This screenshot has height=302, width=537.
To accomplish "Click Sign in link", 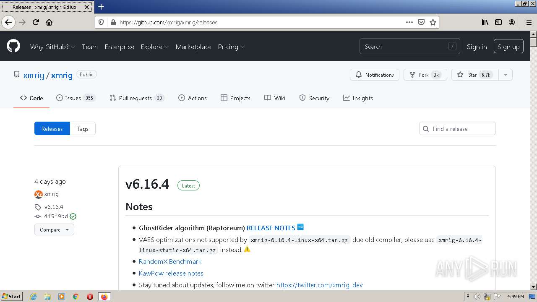I will pos(477,47).
